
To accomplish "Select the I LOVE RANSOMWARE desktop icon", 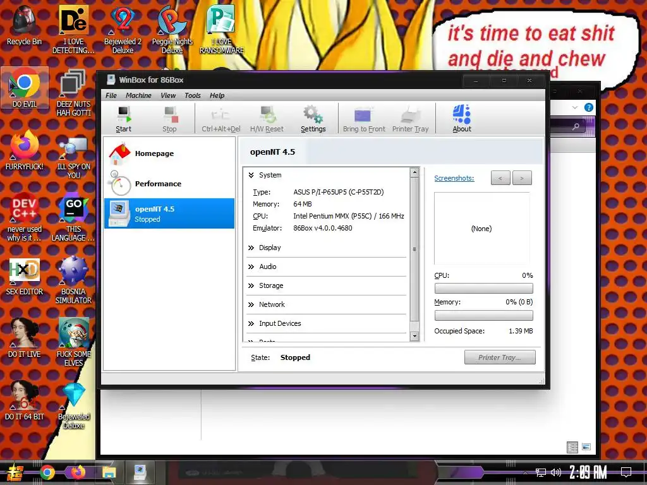I will (222, 30).
